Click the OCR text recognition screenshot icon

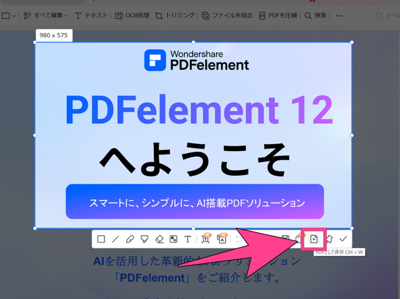206,239
